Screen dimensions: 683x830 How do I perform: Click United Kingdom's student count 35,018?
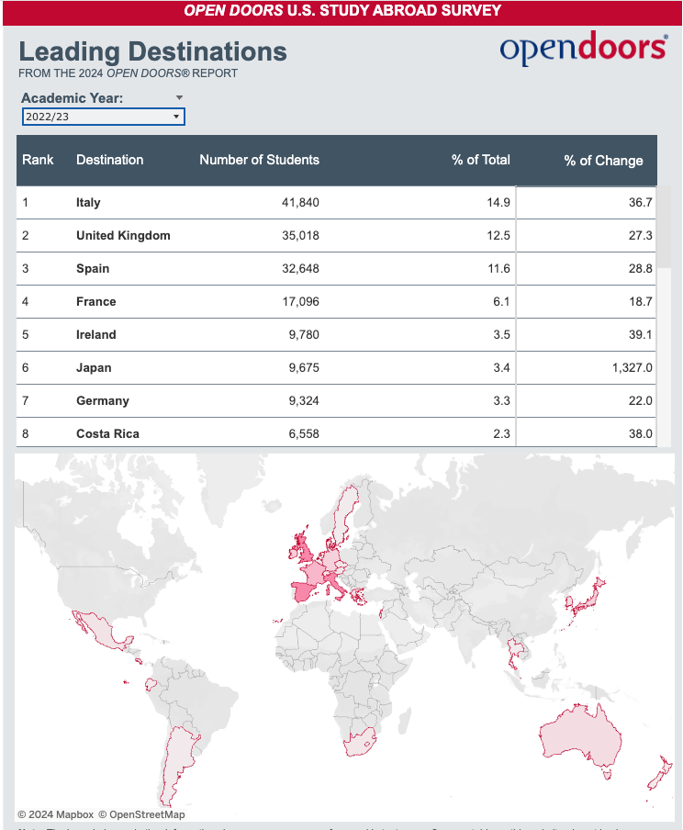300,236
